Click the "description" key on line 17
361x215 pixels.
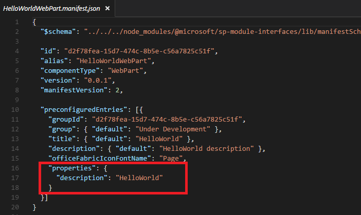(82, 178)
